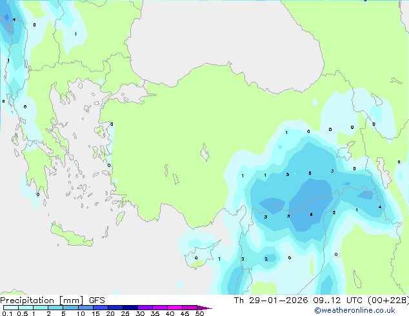The width and height of the screenshot is (409, 316).
Task: Click the 20–25 mm legend color box
Action: (x=115, y=308)
